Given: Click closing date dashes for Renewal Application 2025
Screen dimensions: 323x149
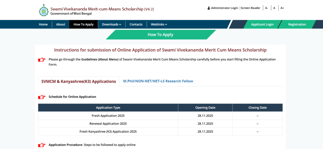Looking at the screenshot, I should pyautogui.click(x=257, y=124).
